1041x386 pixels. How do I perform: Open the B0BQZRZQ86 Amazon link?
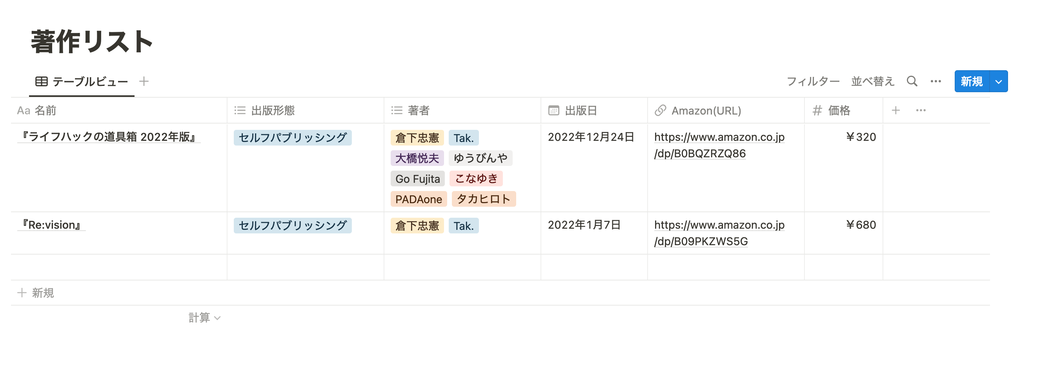click(x=719, y=145)
